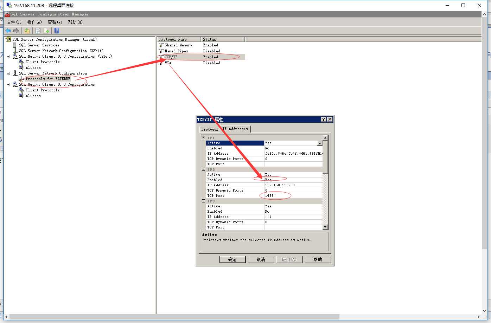Image resolution: width=491 pixels, height=323 pixels.
Task: Click the IP1 TCP Port empty value field
Action: click(293, 164)
